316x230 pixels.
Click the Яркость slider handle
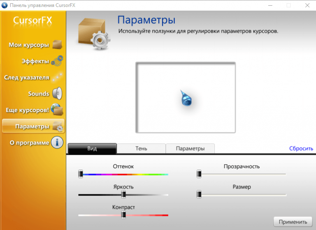123,194
